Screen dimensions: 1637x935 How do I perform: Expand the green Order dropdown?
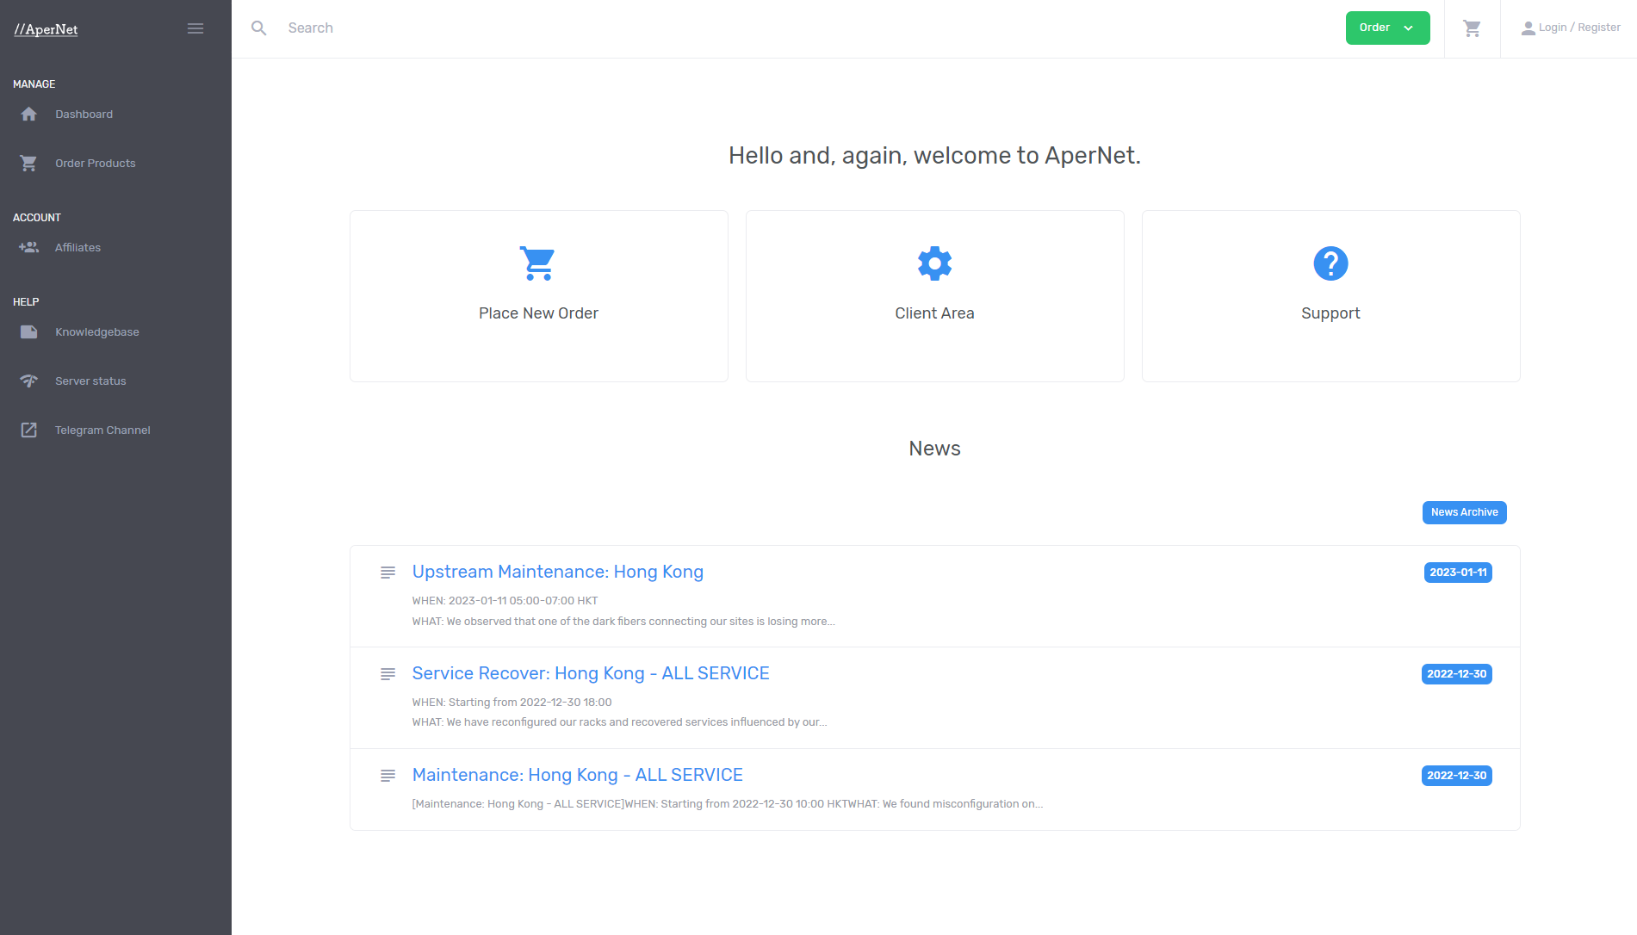(x=1386, y=28)
